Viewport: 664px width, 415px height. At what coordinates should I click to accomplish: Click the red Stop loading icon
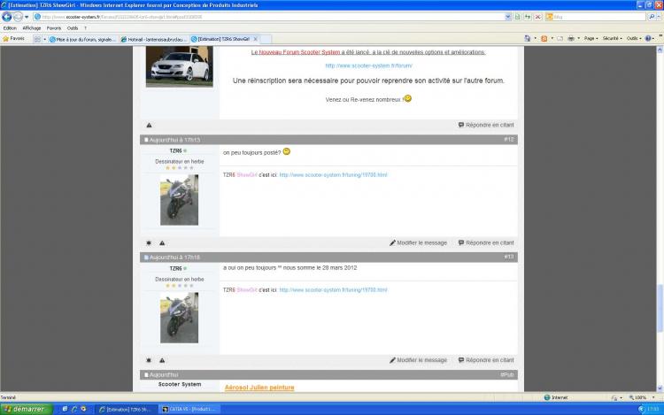point(537,17)
